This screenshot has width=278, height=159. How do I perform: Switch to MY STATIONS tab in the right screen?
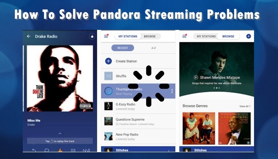tap(206, 36)
